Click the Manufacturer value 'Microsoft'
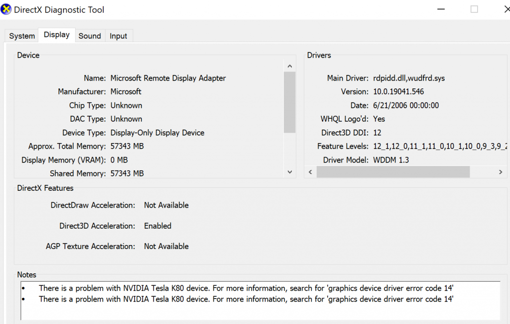The width and height of the screenshot is (510, 324). click(126, 92)
